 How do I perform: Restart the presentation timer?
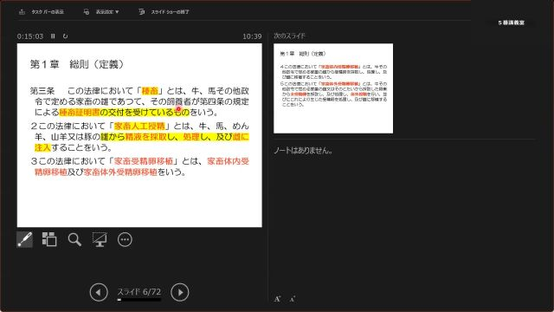(66, 36)
